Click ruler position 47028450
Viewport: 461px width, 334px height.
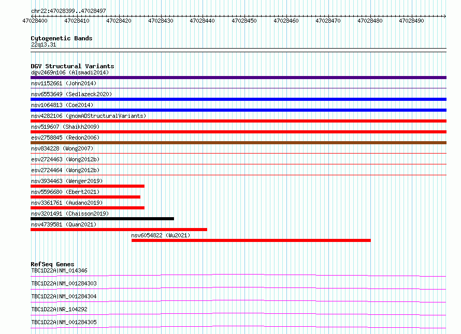[x=244, y=21]
